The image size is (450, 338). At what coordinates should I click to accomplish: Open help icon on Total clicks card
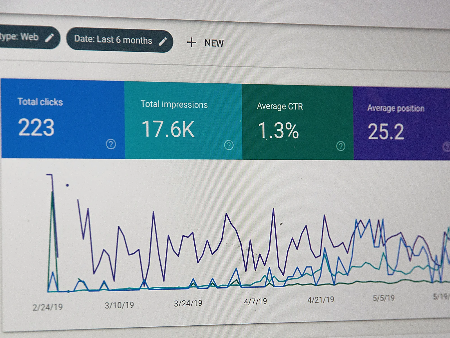pyautogui.click(x=111, y=144)
